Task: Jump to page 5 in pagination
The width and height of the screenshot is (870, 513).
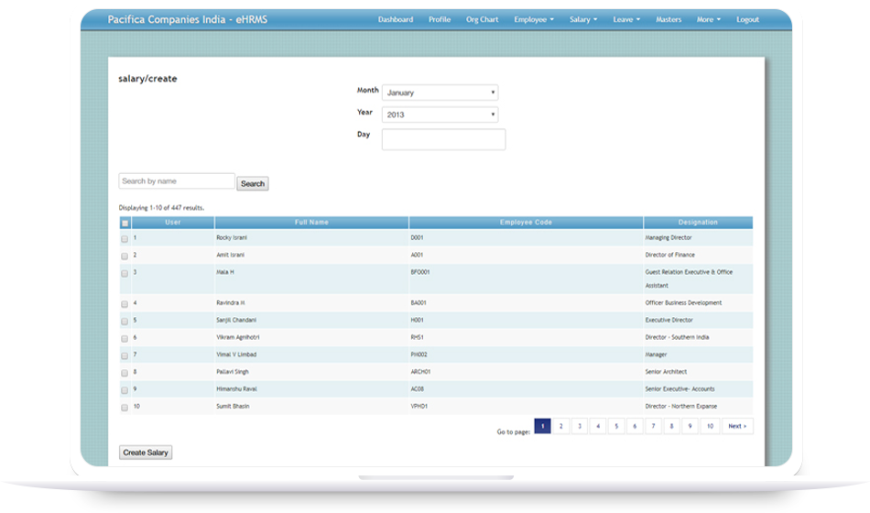Action: click(614, 426)
